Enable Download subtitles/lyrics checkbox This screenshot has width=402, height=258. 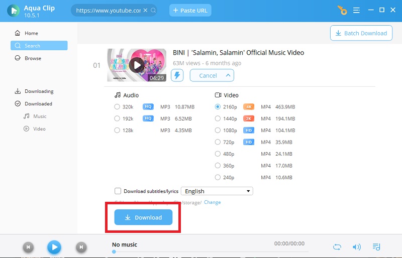pyautogui.click(x=118, y=191)
